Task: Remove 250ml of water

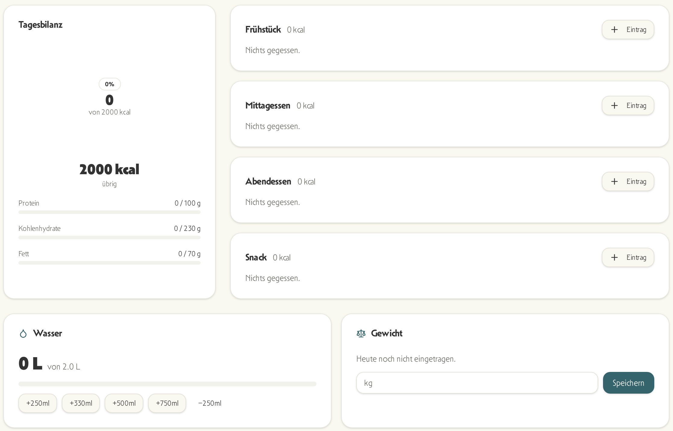Action: click(x=210, y=403)
